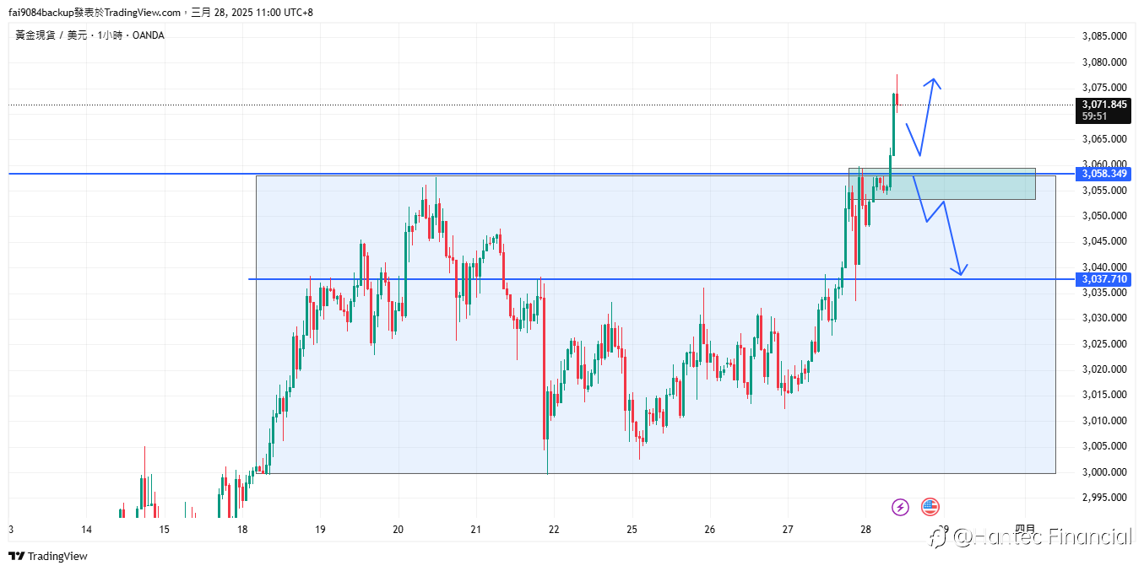Click the purple lightning event icon
The width and height of the screenshot is (1144, 571).
click(x=900, y=507)
